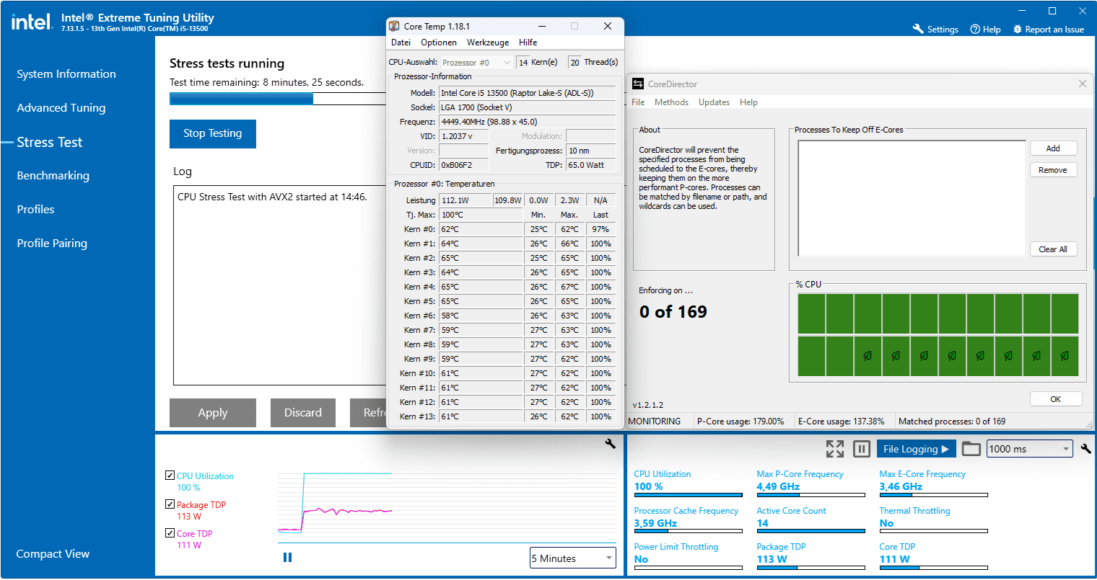Click 'P-Core usage: 179.00%' in status bar
Image resolution: width=1097 pixels, height=580 pixels.
(x=740, y=421)
